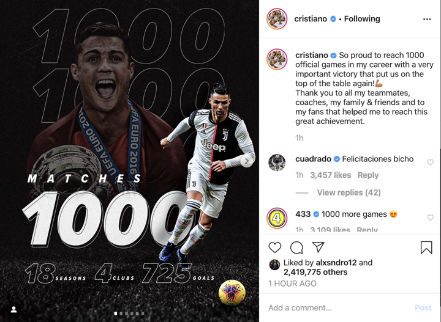This screenshot has height=322, width=441.
Task: Show tagged people icon on photo
Action: pos(13,310)
